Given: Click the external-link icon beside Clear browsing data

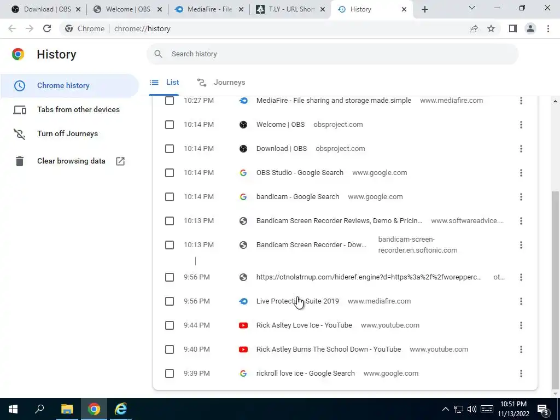Looking at the screenshot, I should (120, 161).
